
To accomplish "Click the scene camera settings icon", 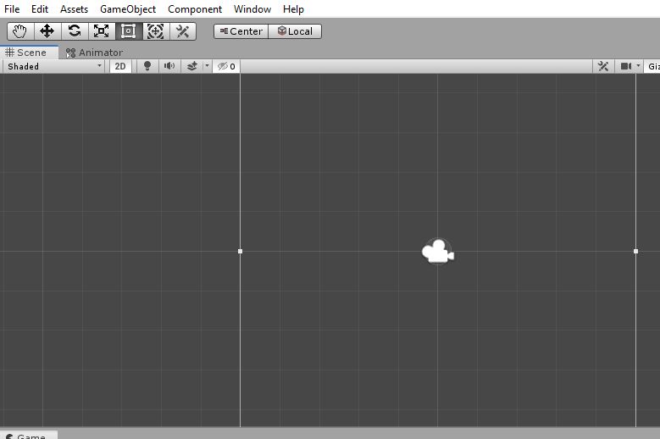I will [625, 66].
